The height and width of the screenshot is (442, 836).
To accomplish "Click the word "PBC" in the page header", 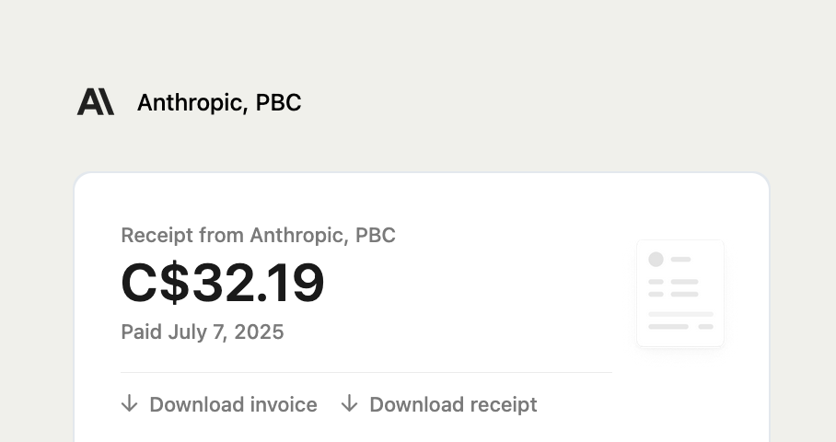I will (278, 103).
